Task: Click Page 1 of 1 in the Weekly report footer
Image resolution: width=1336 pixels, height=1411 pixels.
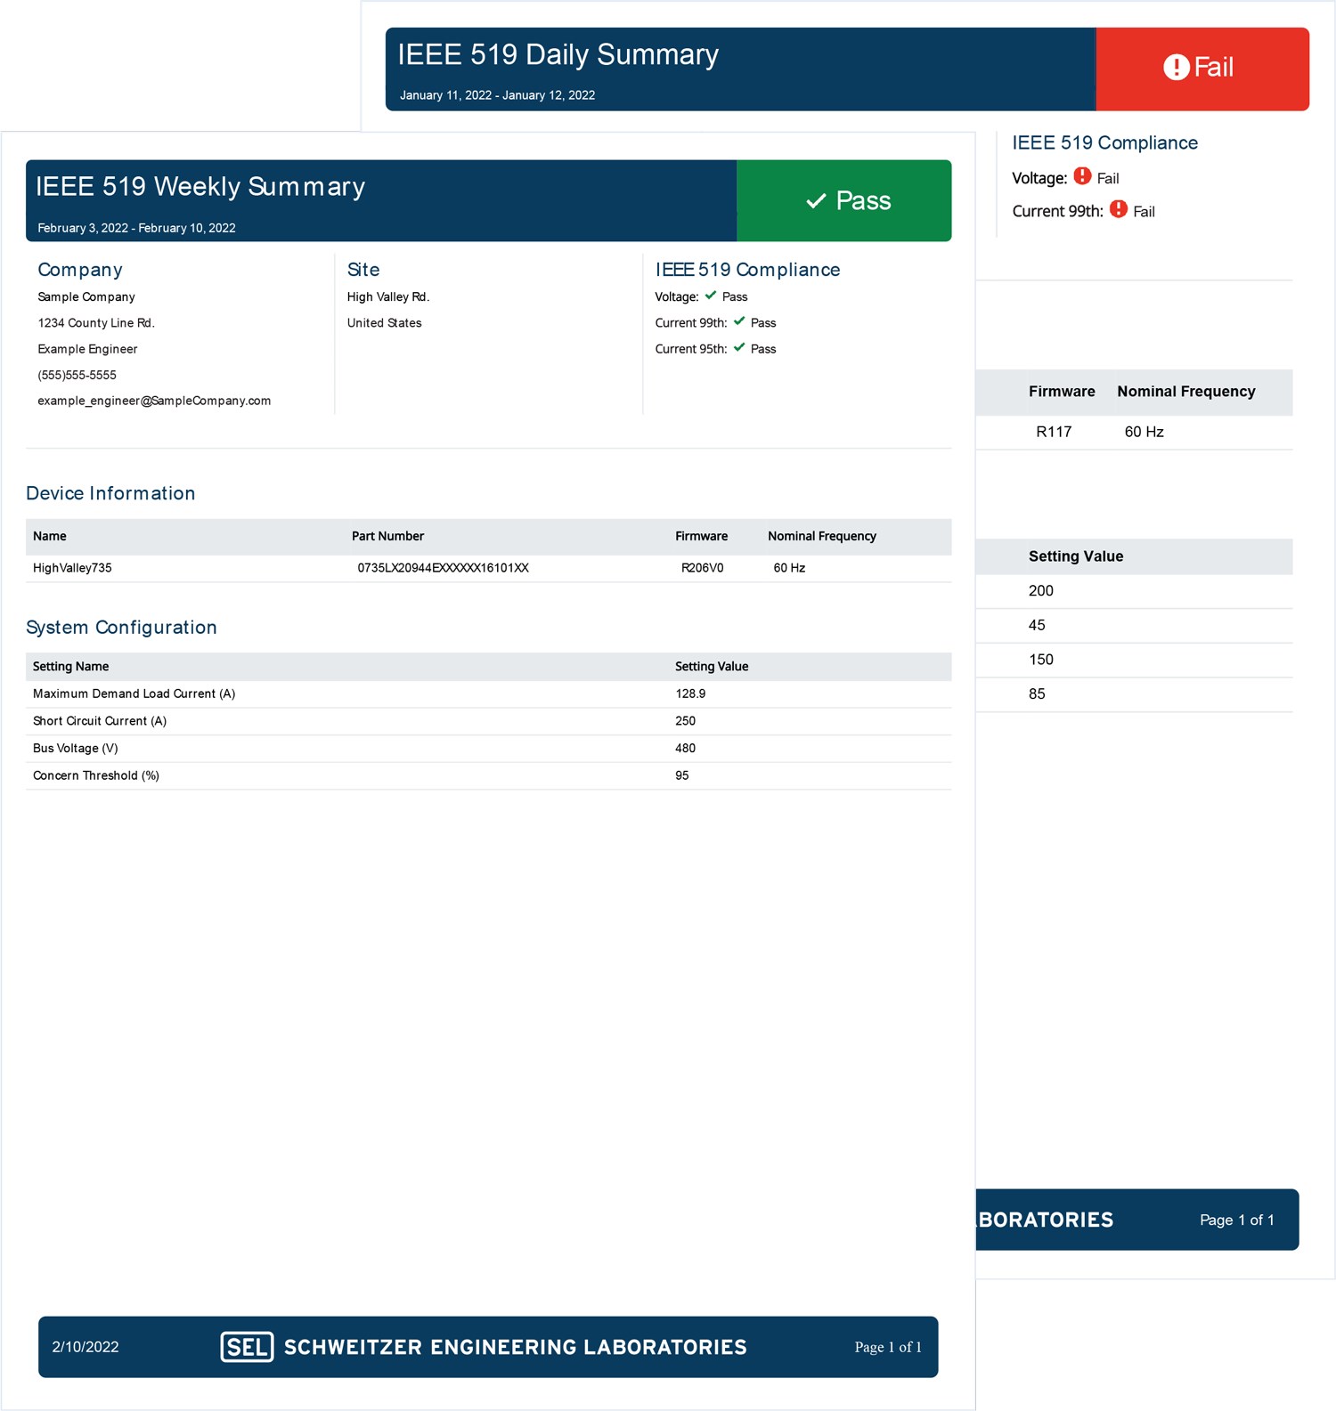Action: pyautogui.click(x=888, y=1347)
